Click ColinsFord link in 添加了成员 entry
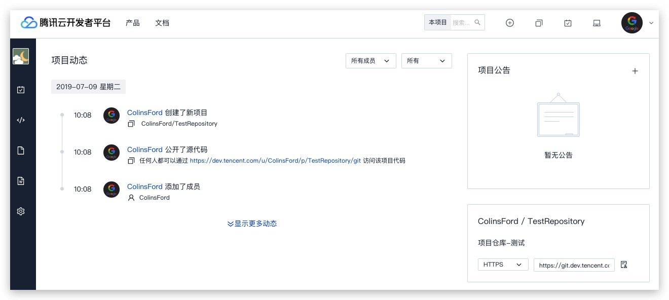Screen dimensions: 669x300 click(145, 186)
